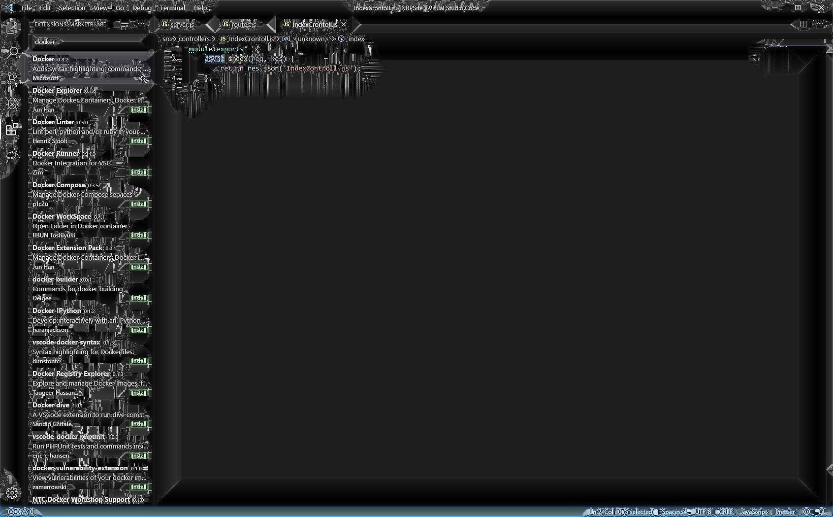Install the docker-vulnerability-extension
833x517 pixels.
pos(139,487)
